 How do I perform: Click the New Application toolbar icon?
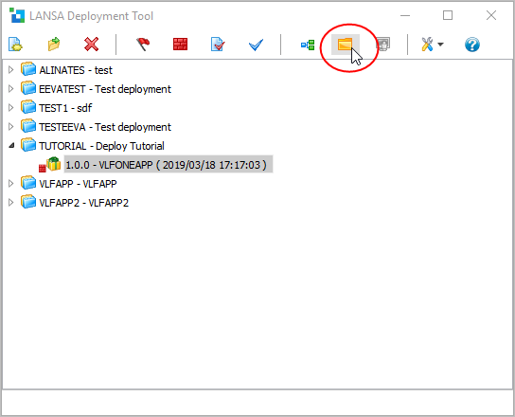tap(15, 44)
